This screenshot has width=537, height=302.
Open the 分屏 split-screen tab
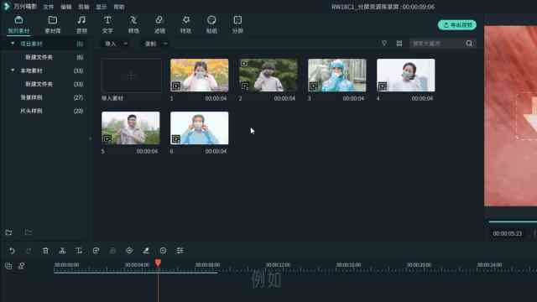tap(237, 24)
